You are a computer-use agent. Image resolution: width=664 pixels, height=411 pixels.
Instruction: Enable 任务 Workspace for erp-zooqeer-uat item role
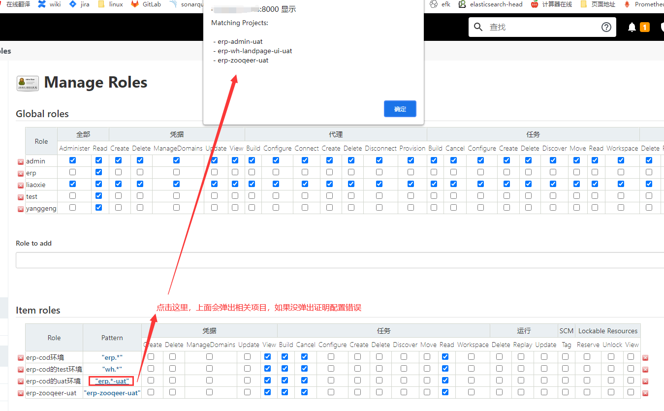click(x=472, y=392)
